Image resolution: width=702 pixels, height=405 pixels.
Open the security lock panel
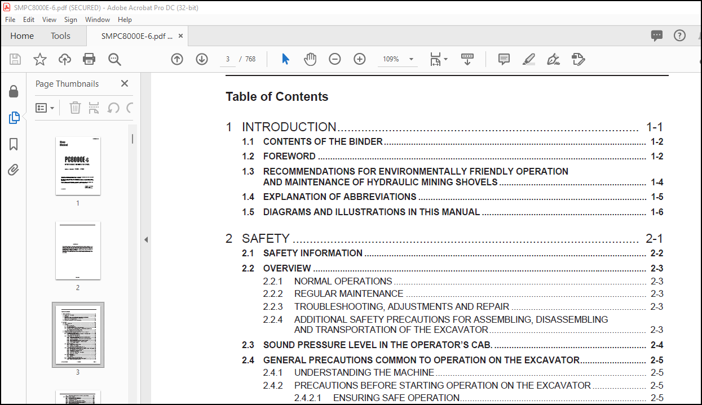14,91
